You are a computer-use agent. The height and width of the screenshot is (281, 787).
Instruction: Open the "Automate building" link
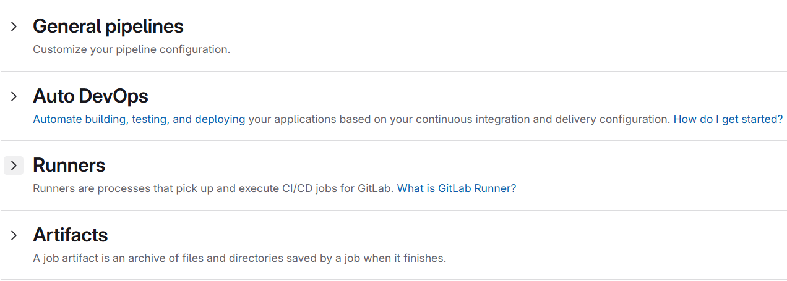[x=79, y=119]
